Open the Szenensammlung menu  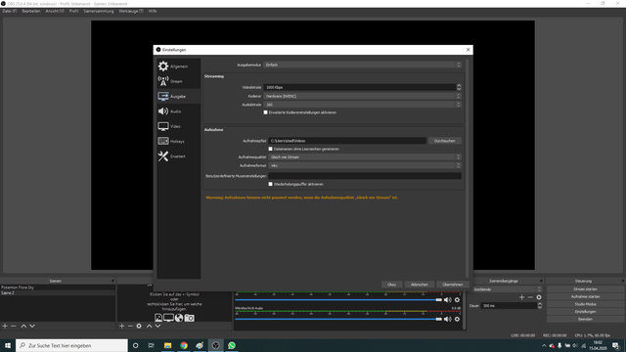click(x=99, y=11)
